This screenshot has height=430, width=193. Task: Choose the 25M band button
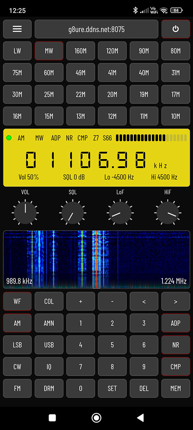point(49,94)
